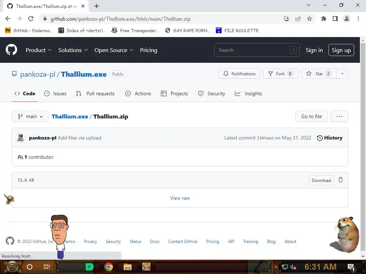Toggle the Chrome side panel icon
366x274 pixels.
click(335, 19)
